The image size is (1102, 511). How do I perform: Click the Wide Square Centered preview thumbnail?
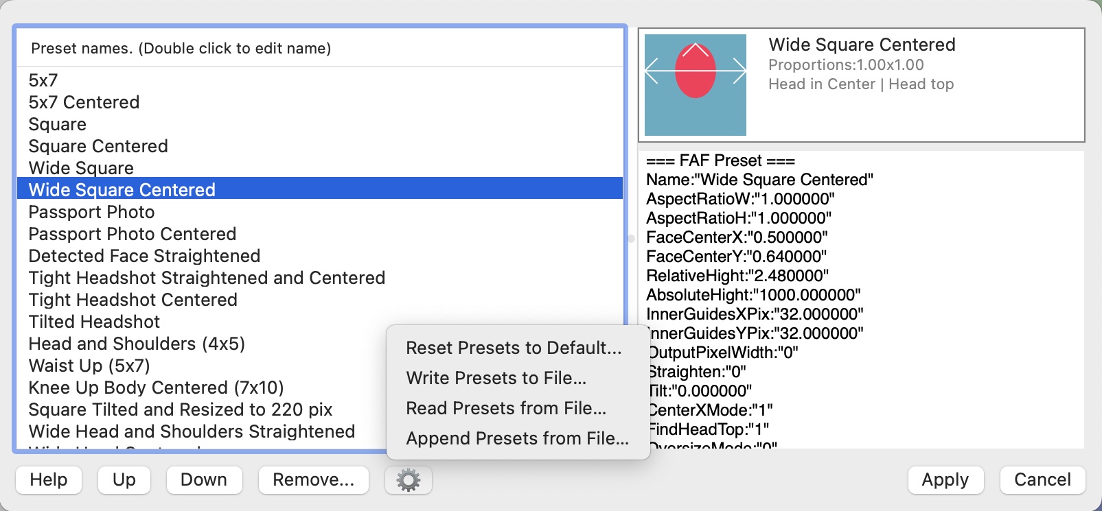click(x=694, y=84)
